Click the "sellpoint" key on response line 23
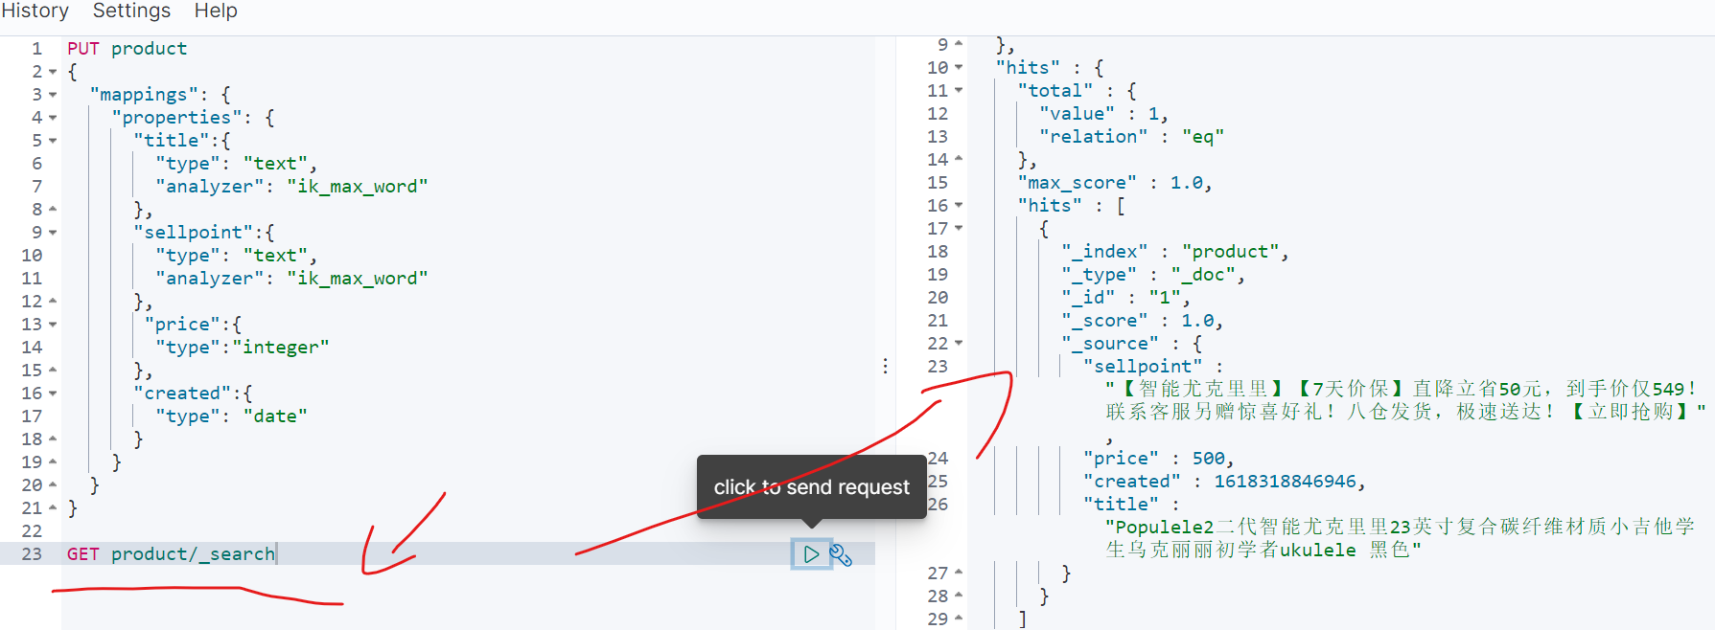 pos(1143,367)
